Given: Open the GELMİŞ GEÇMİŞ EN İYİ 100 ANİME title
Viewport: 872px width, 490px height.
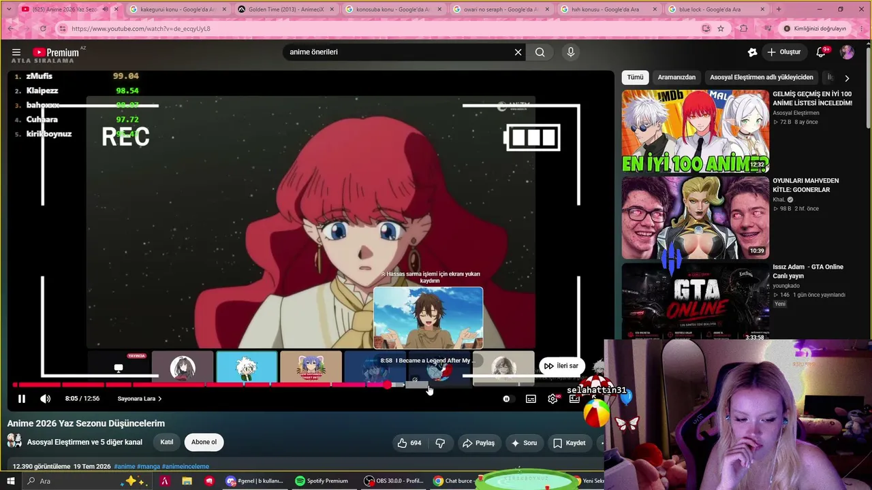Looking at the screenshot, I should pos(812,99).
